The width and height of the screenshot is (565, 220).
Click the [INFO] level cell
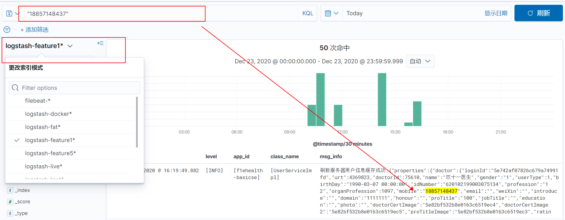coord(214,170)
